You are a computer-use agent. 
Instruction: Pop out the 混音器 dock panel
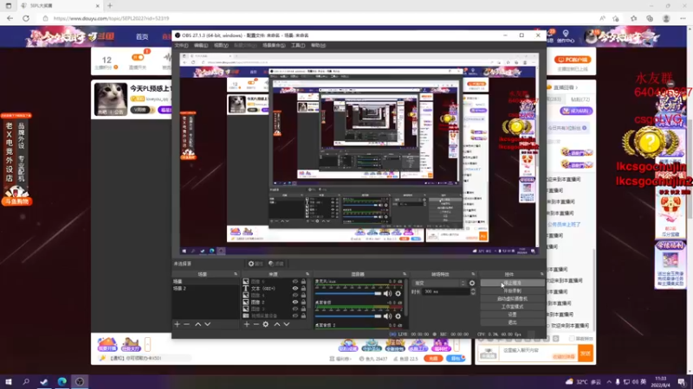point(405,274)
